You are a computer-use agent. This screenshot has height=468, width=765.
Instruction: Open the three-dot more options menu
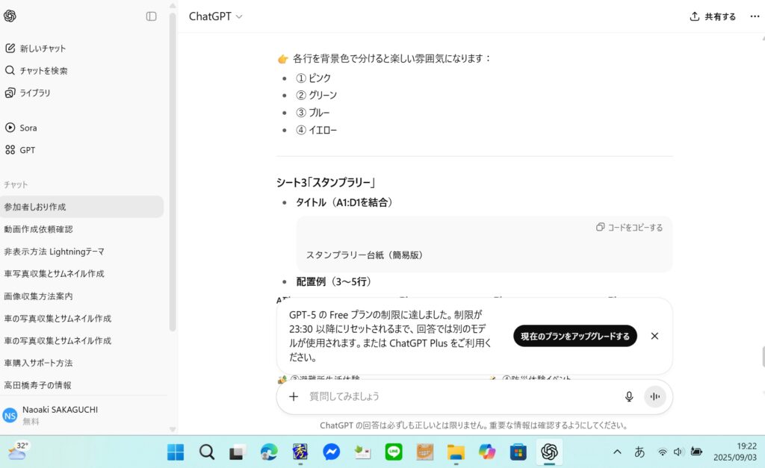[x=755, y=16]
